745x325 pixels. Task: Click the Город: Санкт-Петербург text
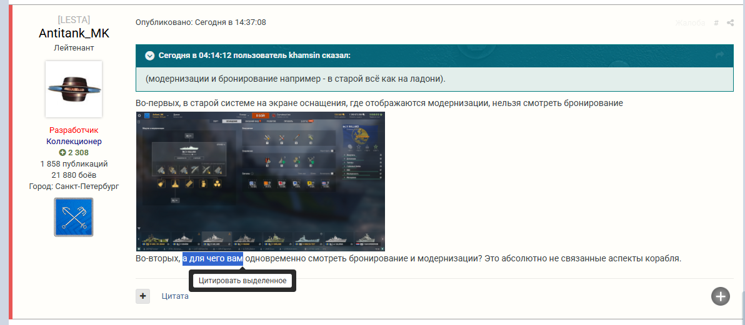(74, 186)
